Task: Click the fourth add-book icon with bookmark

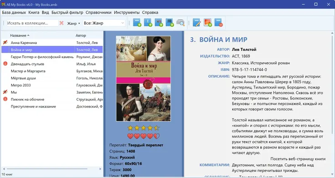Action: coord(170,23)
